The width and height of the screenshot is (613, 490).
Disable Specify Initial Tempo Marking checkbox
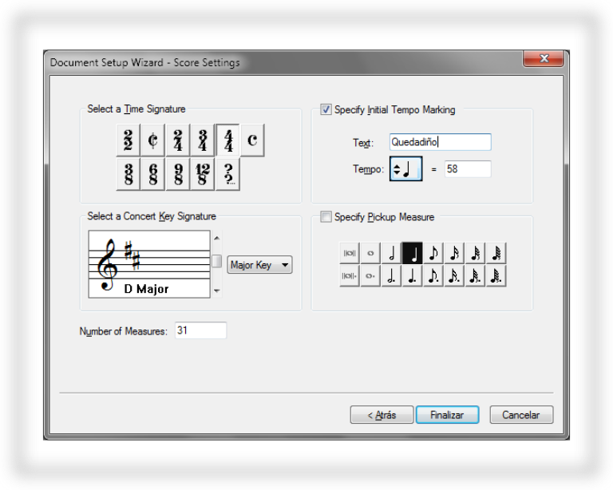tap(326, 110)
